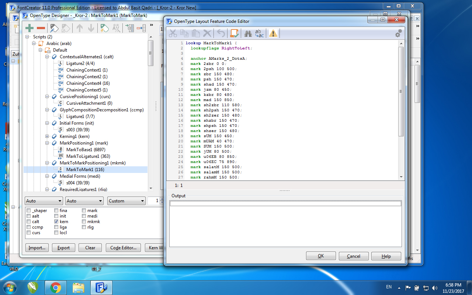This screenshot has width=472, height=295.
Task: Select the MarkToMark1 (116) lookup
Action: coord(85,170)
